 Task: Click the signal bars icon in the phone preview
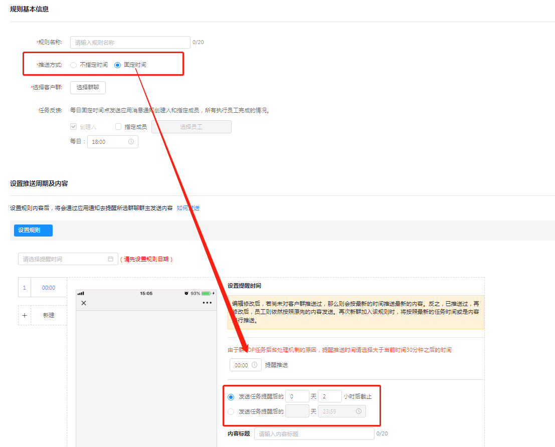coord(81,293)
